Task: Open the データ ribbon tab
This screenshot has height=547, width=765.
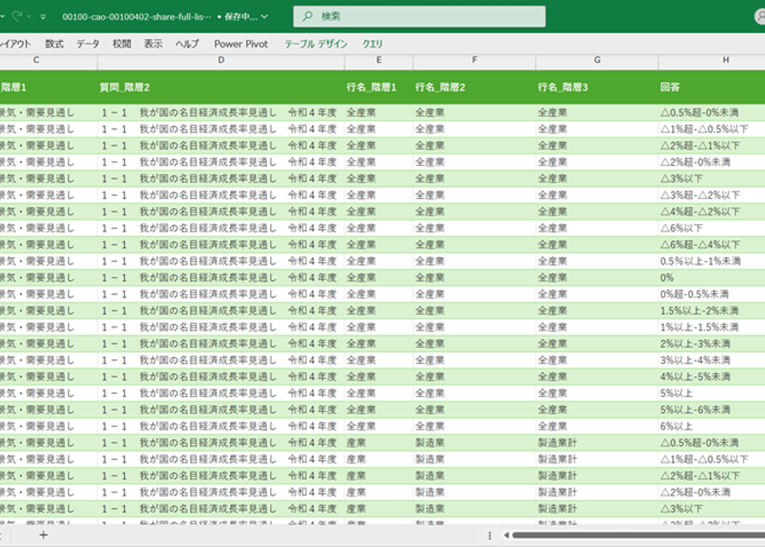Action: (88, 44)
